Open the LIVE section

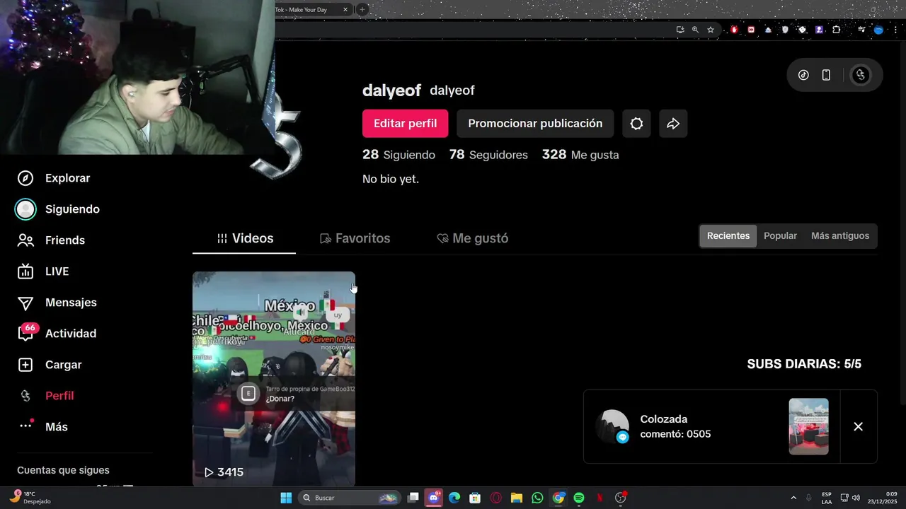[x=43, y=271]
